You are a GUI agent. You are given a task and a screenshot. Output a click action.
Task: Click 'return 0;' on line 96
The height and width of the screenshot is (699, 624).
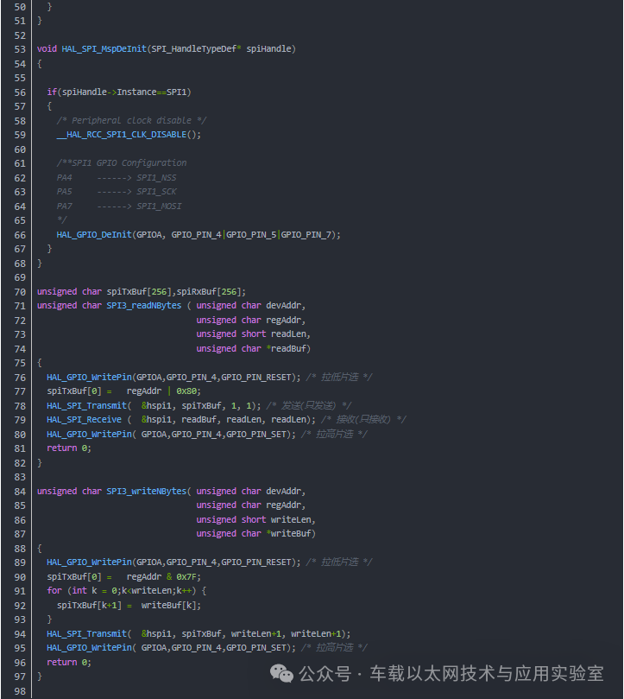(x=69, y=663)
